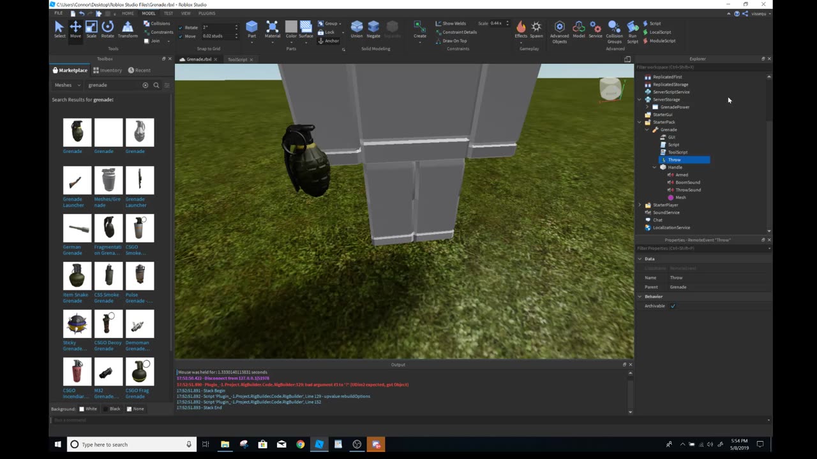Collapse the Behavior properties section
Image resolution: width=817 pixels, height=459 pixels.
coord(640,296)
